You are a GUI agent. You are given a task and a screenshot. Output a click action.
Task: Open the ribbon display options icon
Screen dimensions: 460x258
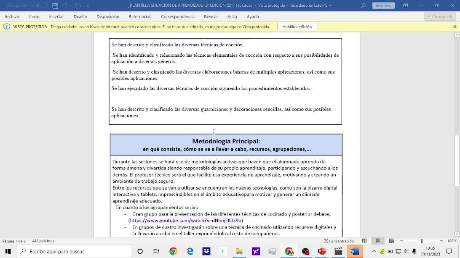click(405, 5)
